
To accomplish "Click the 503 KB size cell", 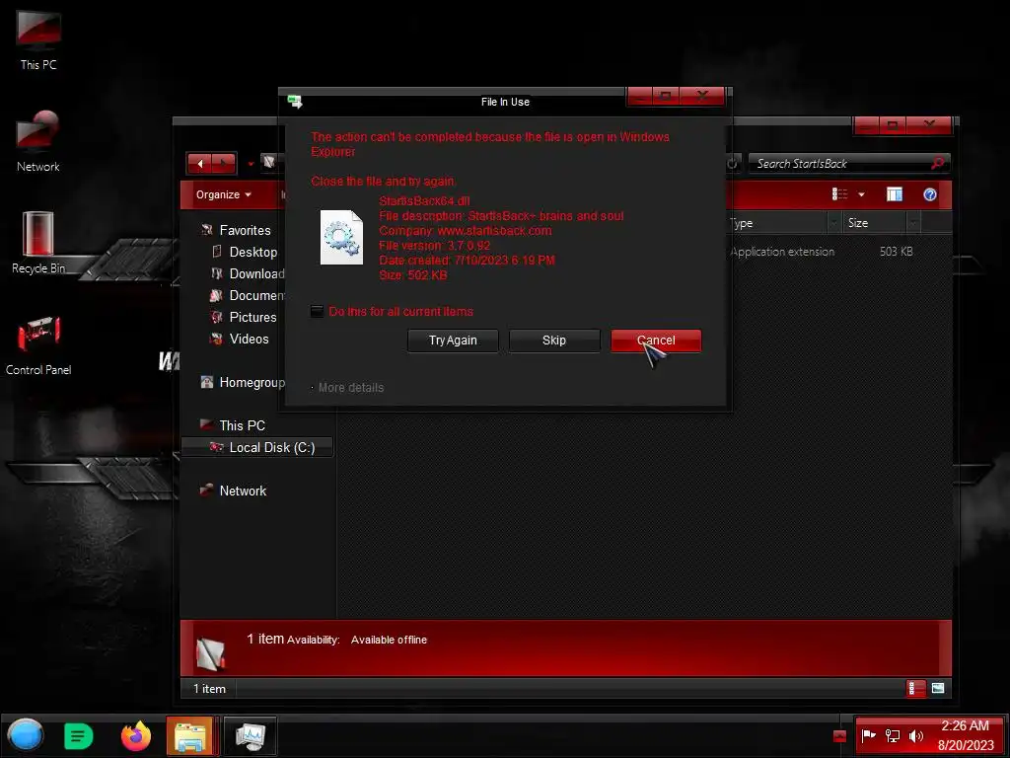I will click(896, 252).
